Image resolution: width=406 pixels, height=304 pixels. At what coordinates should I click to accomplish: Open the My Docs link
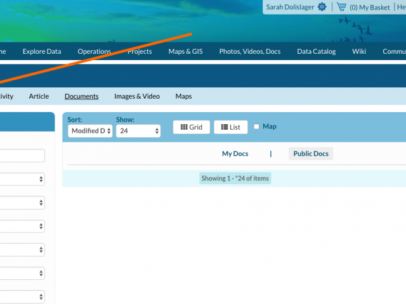[235, 153]
